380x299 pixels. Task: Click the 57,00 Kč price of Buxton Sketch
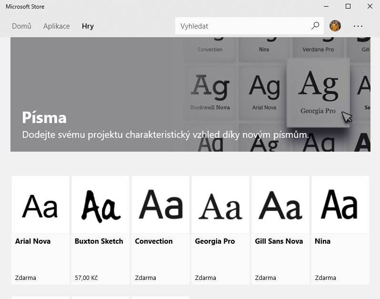coord(86,278)
